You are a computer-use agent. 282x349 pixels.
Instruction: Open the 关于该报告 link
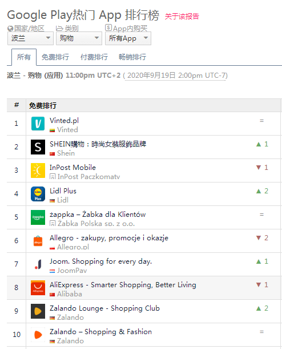(x=182, y=17)
